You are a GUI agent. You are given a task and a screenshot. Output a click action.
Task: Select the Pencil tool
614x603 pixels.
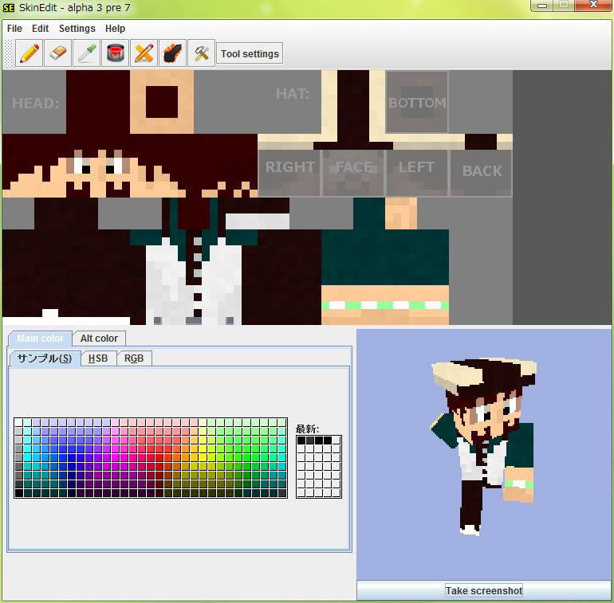pos(29,53)
